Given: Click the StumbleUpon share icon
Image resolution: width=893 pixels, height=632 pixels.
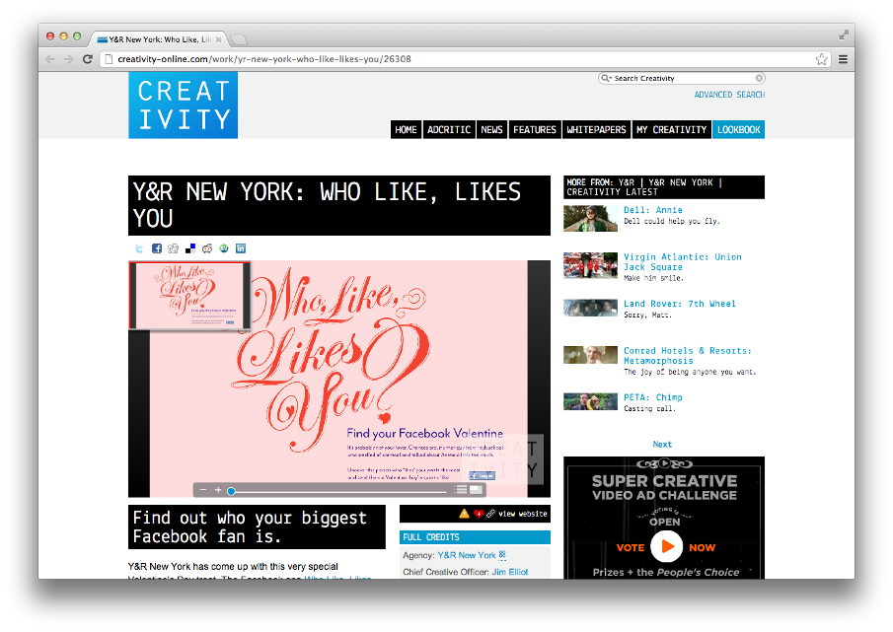Looking at the screenshot, I should point(224,248).
